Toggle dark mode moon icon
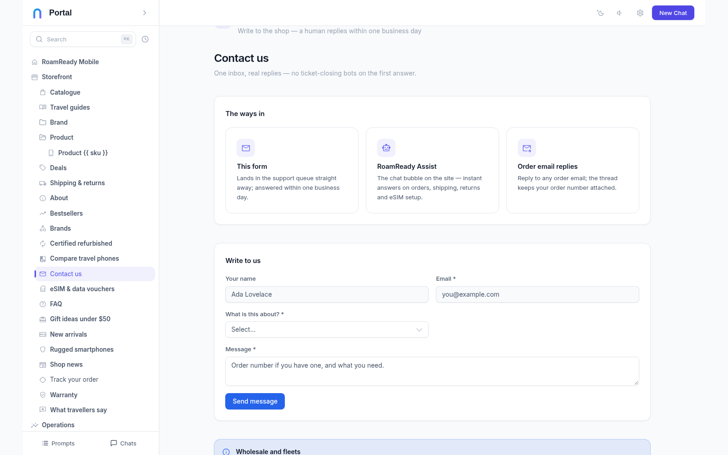Screen dimensions: 728x455 point(601,13)
